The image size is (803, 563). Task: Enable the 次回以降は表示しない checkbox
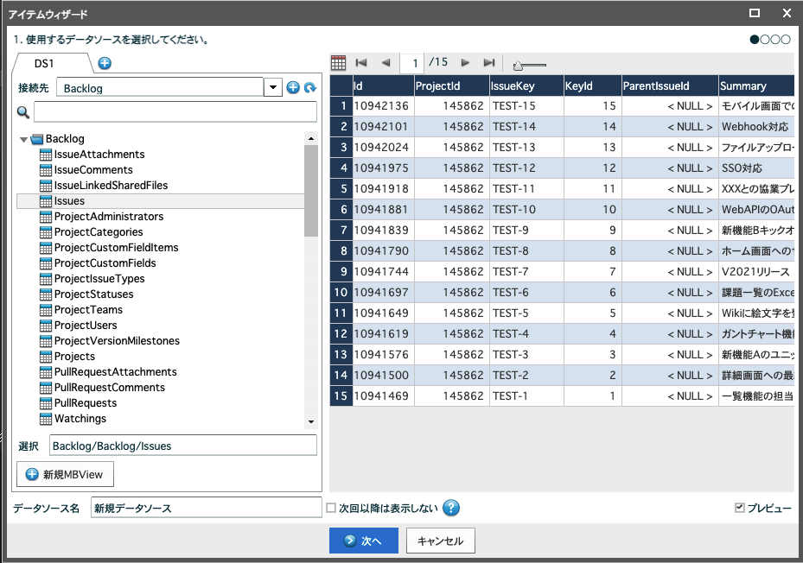331,508
